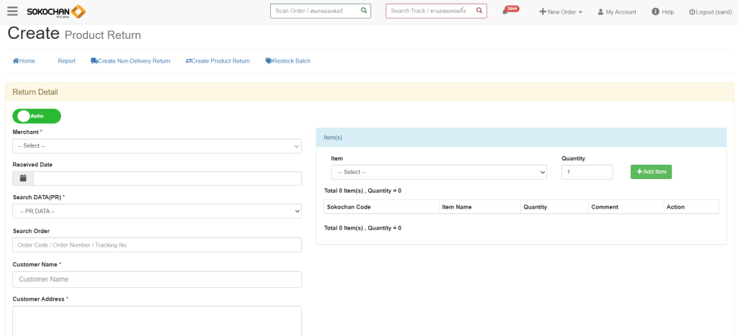Focus the Customer Name text field

(x=156, y=279)
